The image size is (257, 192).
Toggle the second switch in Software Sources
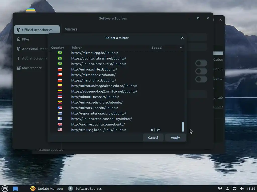(x=201, y=71)
